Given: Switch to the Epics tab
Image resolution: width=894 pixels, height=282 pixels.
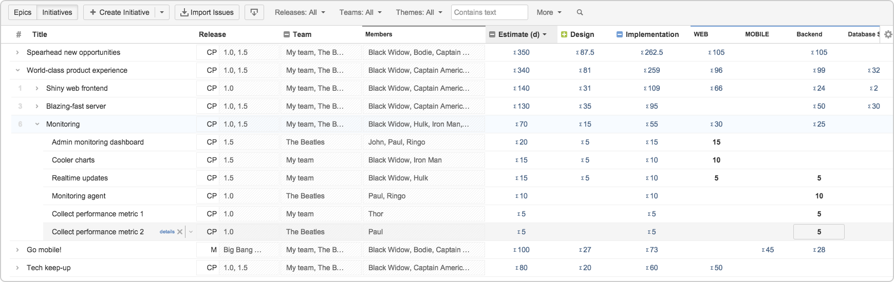Looking at the screenshot, I should (23, 12).
